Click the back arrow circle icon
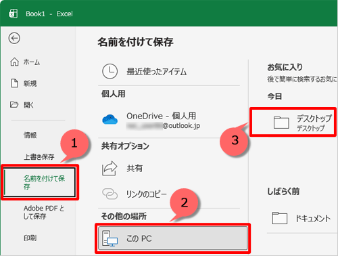Screen dimensions: 338x256 (x=14, y=38)
